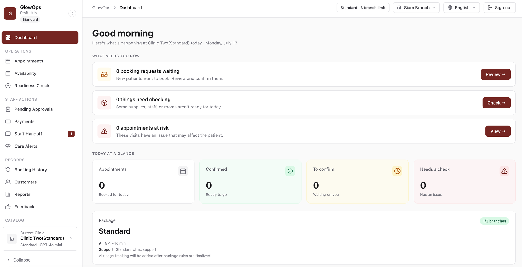Screen dimensions: 522x267
Task: Click the box icon for things need checking
Action: [x=104, y=103]
